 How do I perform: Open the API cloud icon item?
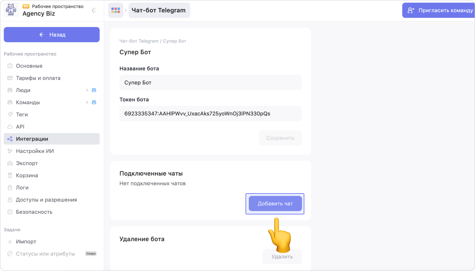(10, 127)
